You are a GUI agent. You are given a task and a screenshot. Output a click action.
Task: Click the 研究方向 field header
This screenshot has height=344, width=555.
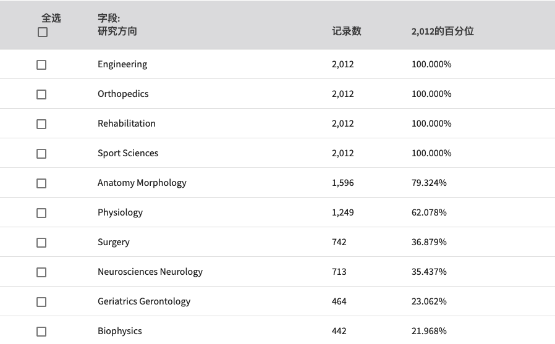pos(117,31)
